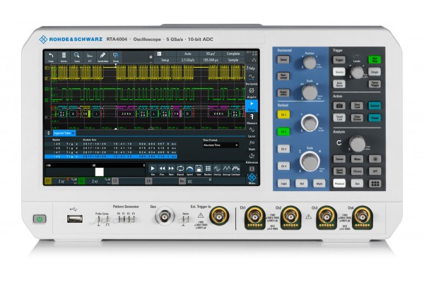The height and width of the screenshot is (282, 424).
Task: Toggle the green Ch 2 key
Action: tap(283, 132)
